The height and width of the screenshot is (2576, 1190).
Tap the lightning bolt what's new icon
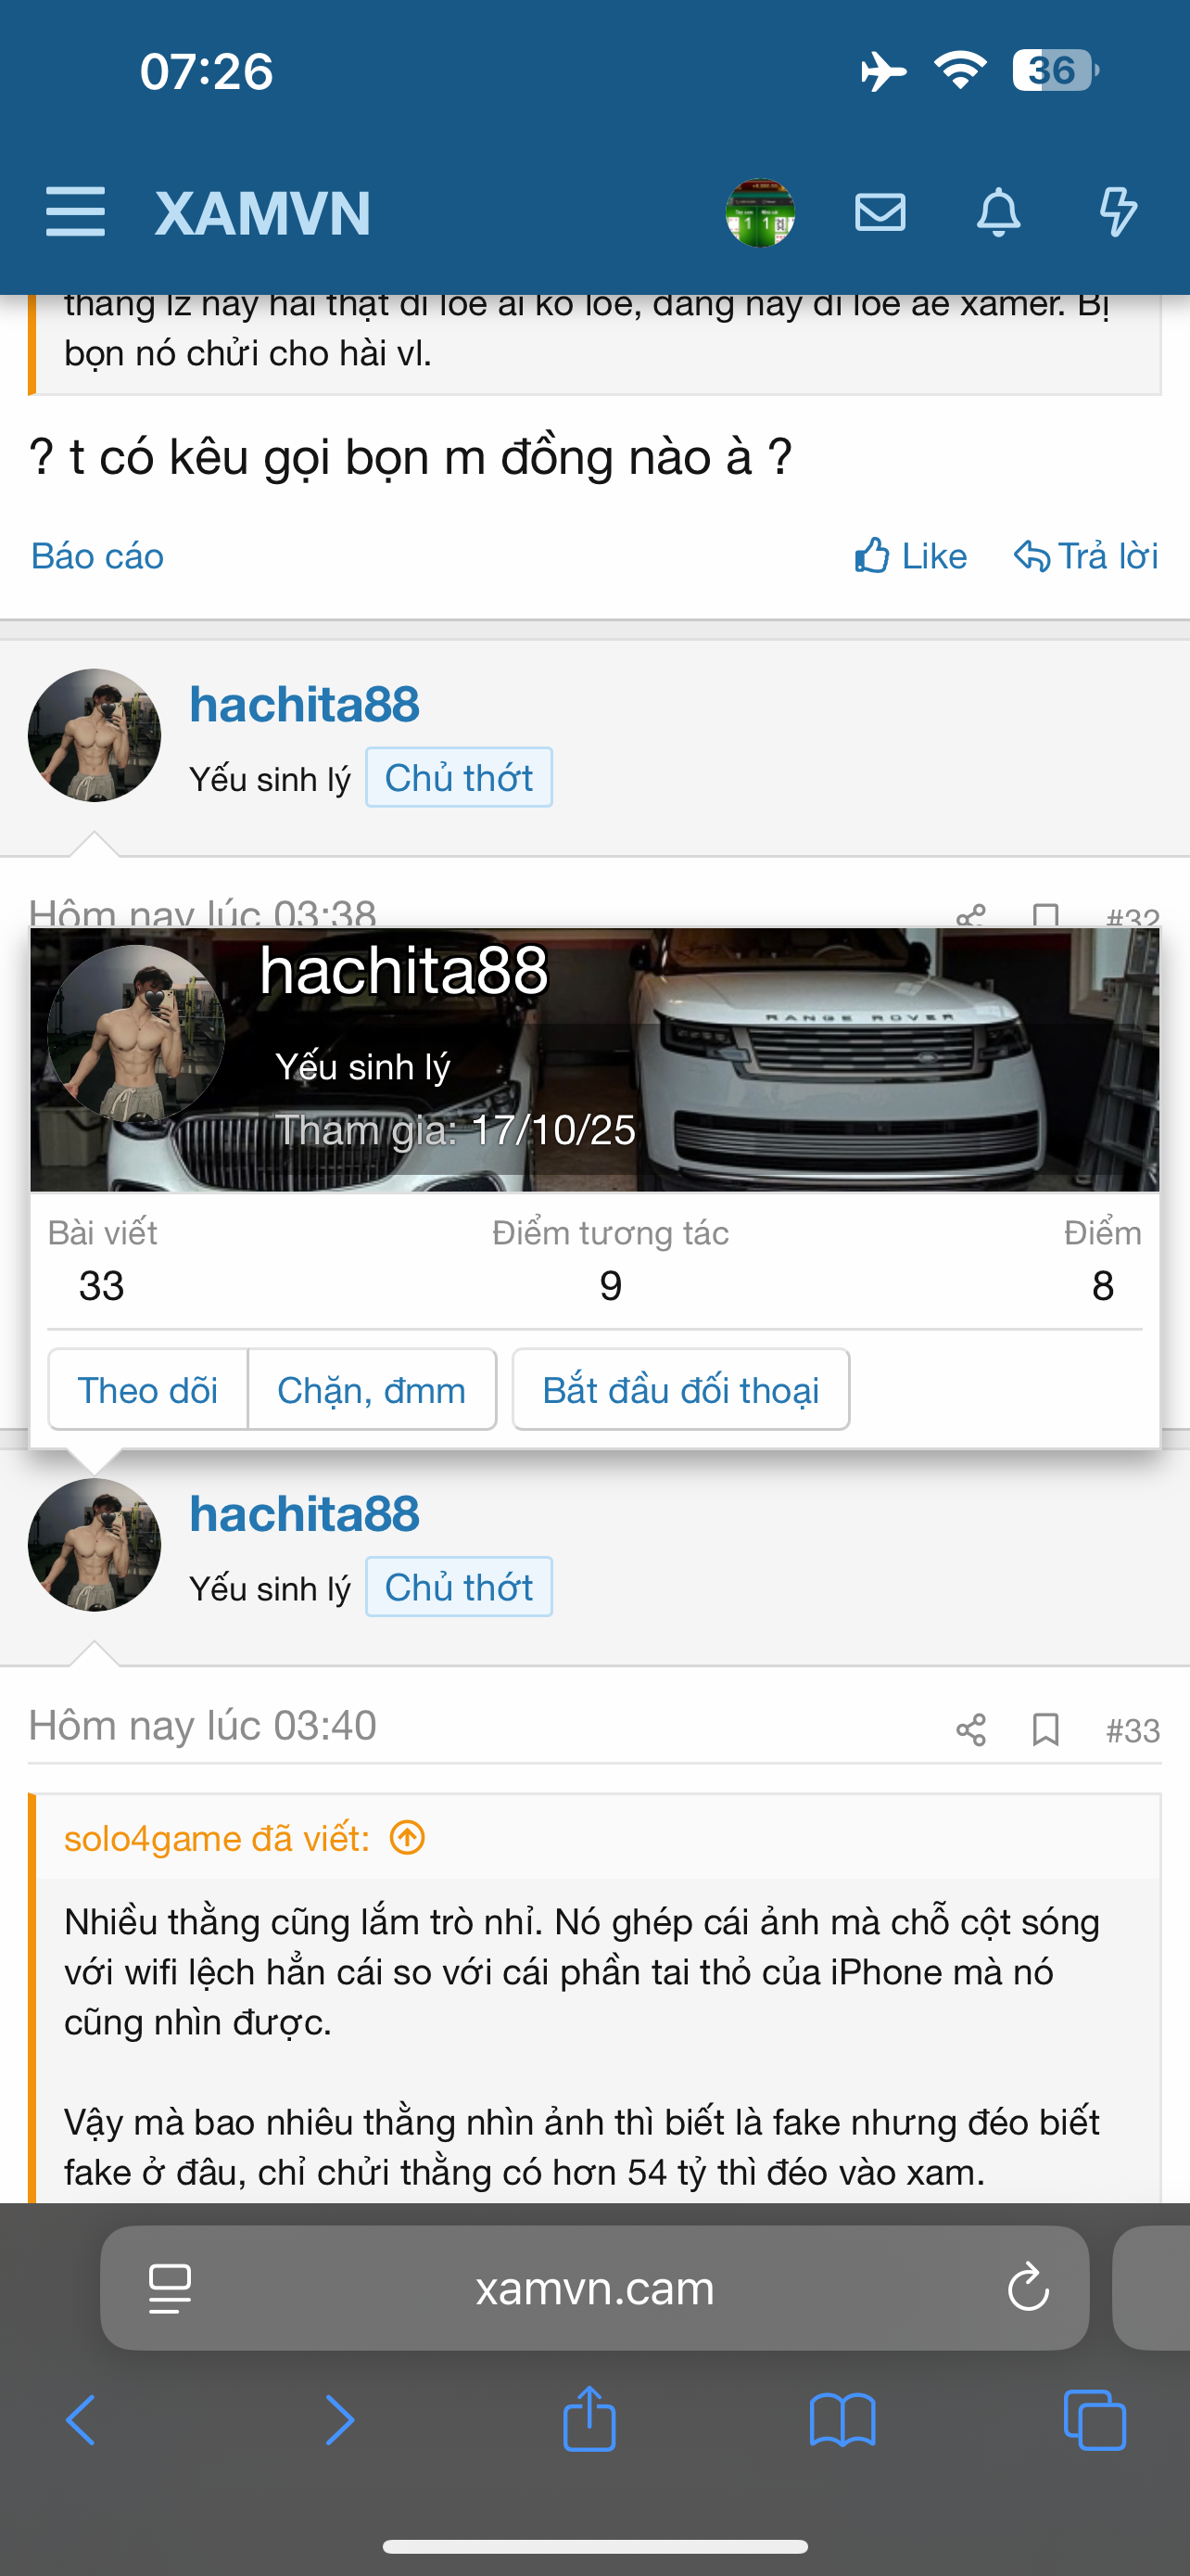pos(1117,212)
